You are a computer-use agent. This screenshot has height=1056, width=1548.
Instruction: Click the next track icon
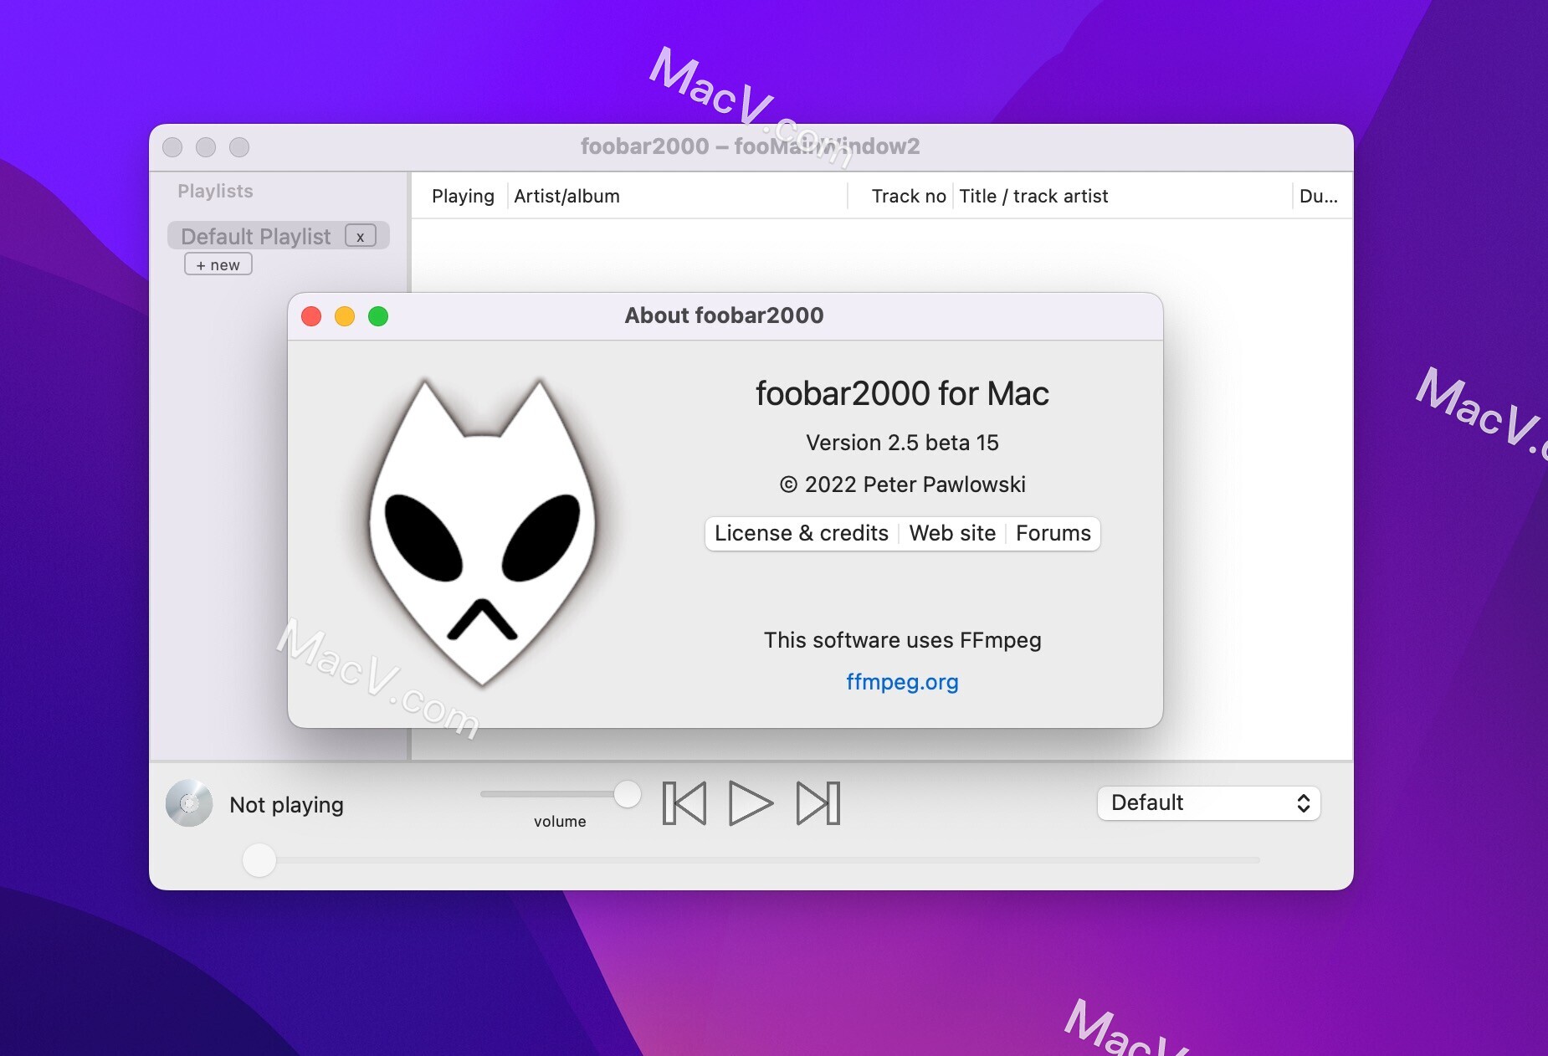pyautogui.click(x=818, y=803)
